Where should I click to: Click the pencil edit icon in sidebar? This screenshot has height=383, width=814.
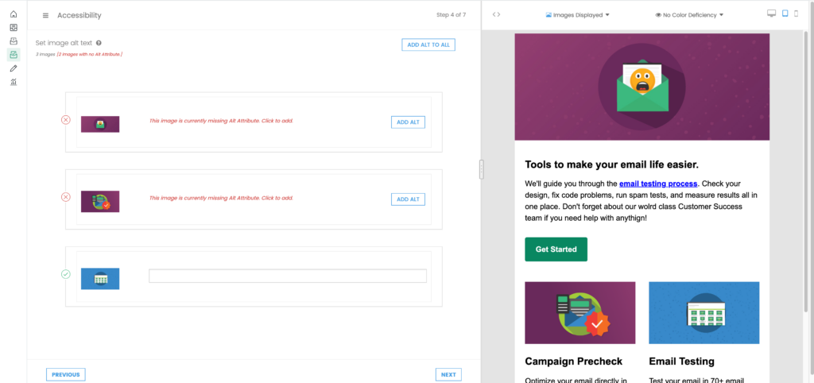14,68
